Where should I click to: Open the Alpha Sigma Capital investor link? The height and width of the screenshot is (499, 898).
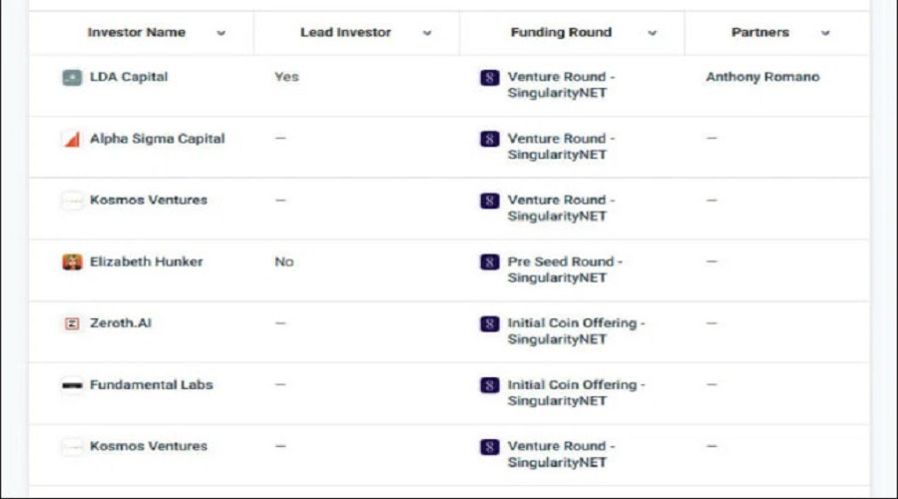(158, 139)
